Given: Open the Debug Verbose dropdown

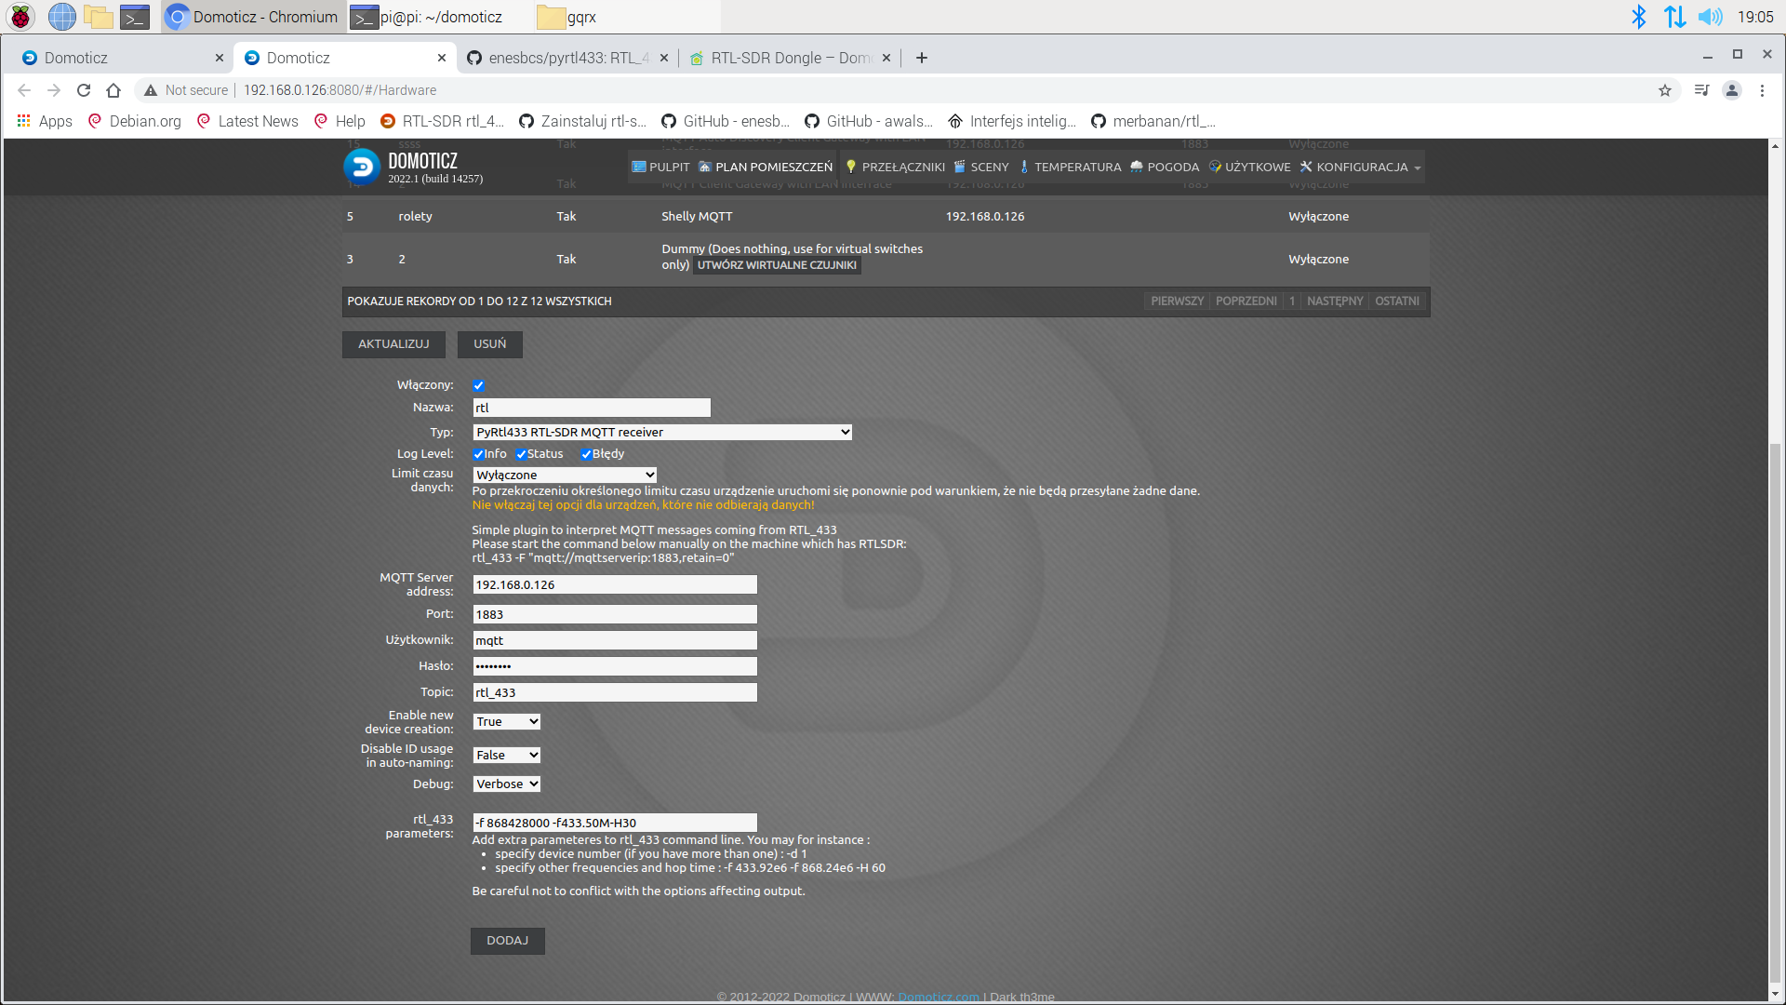Looking at the screenshot, I should click(507, 784).
